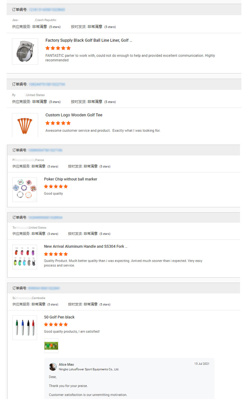Open the buyer's attached photo of green golf tees
The image size is (247, 401).
51,346
